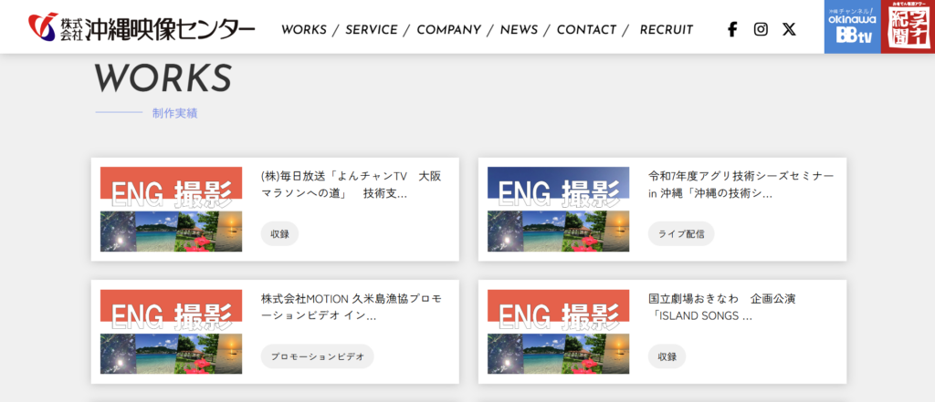This screenshot has height=402, width=935.
Task: Navigate to the CONTACT page
Action: point(587,29)
